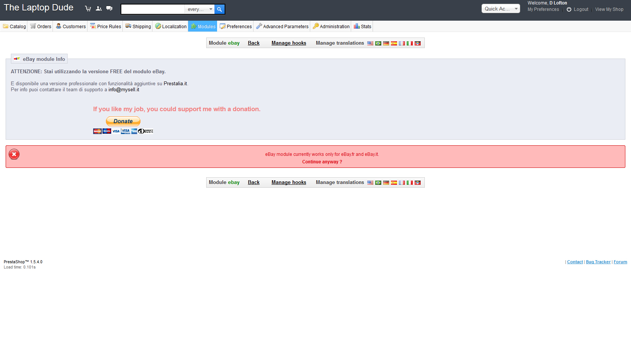Click the yellow Donate button

coord(123,121)
